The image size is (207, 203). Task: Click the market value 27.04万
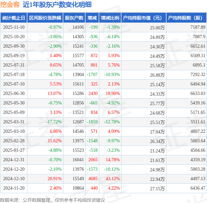[x=157, y=132]
